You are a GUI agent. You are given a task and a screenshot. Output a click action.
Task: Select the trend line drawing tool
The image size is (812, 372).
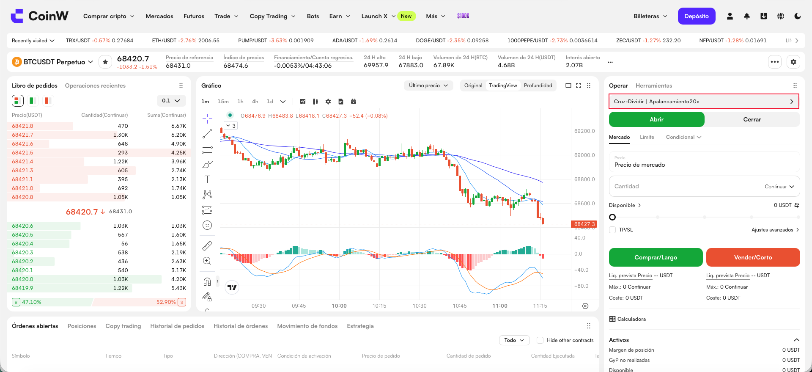207,134
